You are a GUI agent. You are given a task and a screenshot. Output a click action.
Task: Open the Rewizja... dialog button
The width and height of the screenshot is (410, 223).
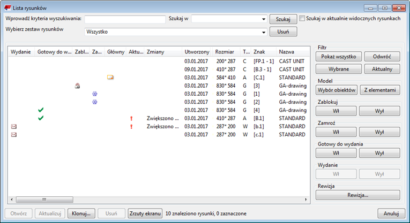357,195
